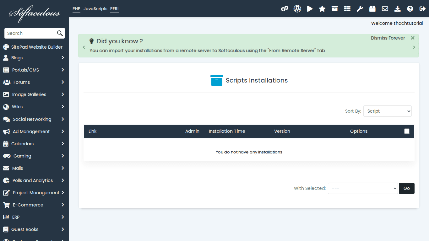429x241 pixels.
Task: Open the Sort By dropdown
Action: [x=387, y=111]
